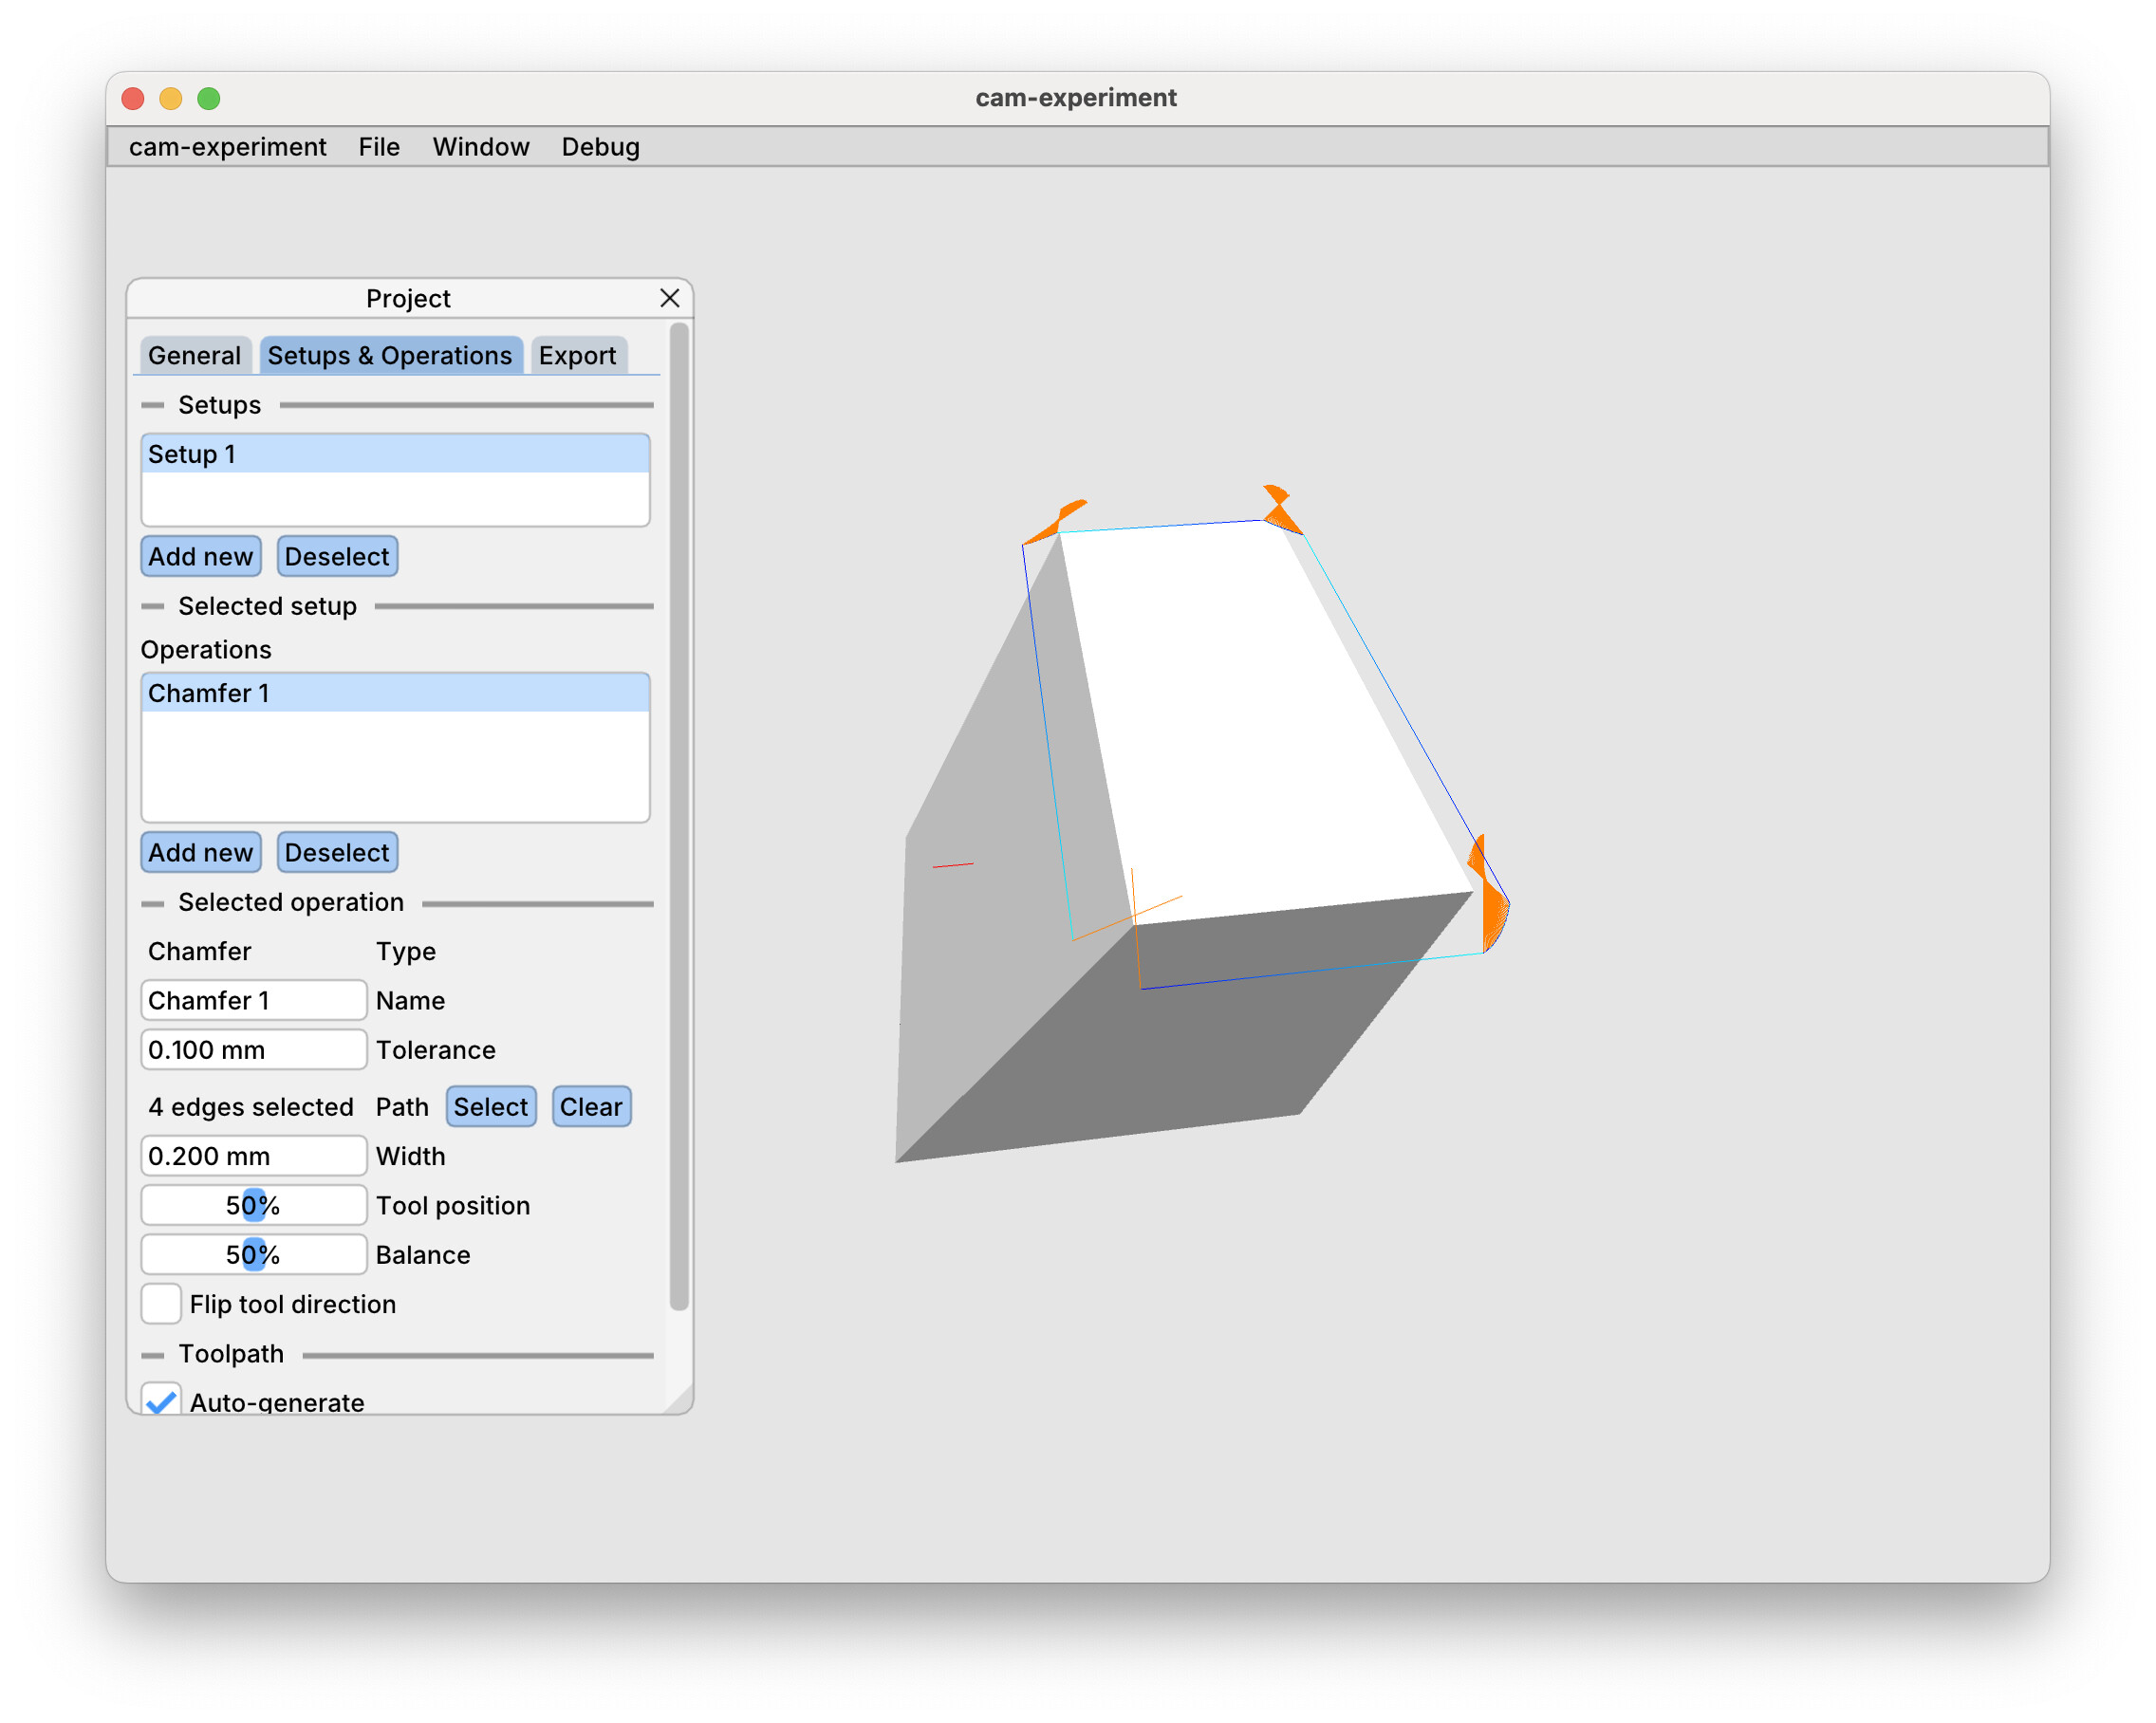Click the Tool position slider
This screenshot has width=2156, height=1723.
coord(253,1205)
